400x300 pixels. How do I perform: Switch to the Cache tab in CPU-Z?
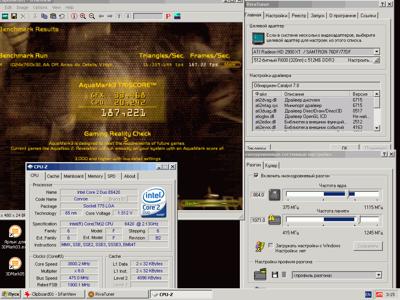coord(53,176)
